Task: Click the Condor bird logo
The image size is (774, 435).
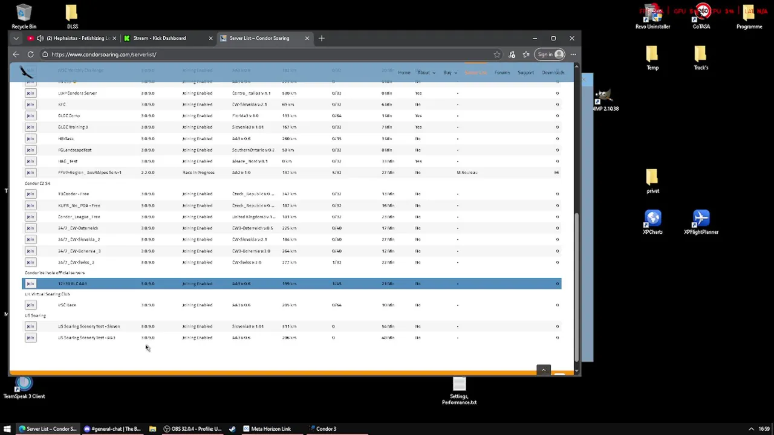Action: tap(26, 72)
